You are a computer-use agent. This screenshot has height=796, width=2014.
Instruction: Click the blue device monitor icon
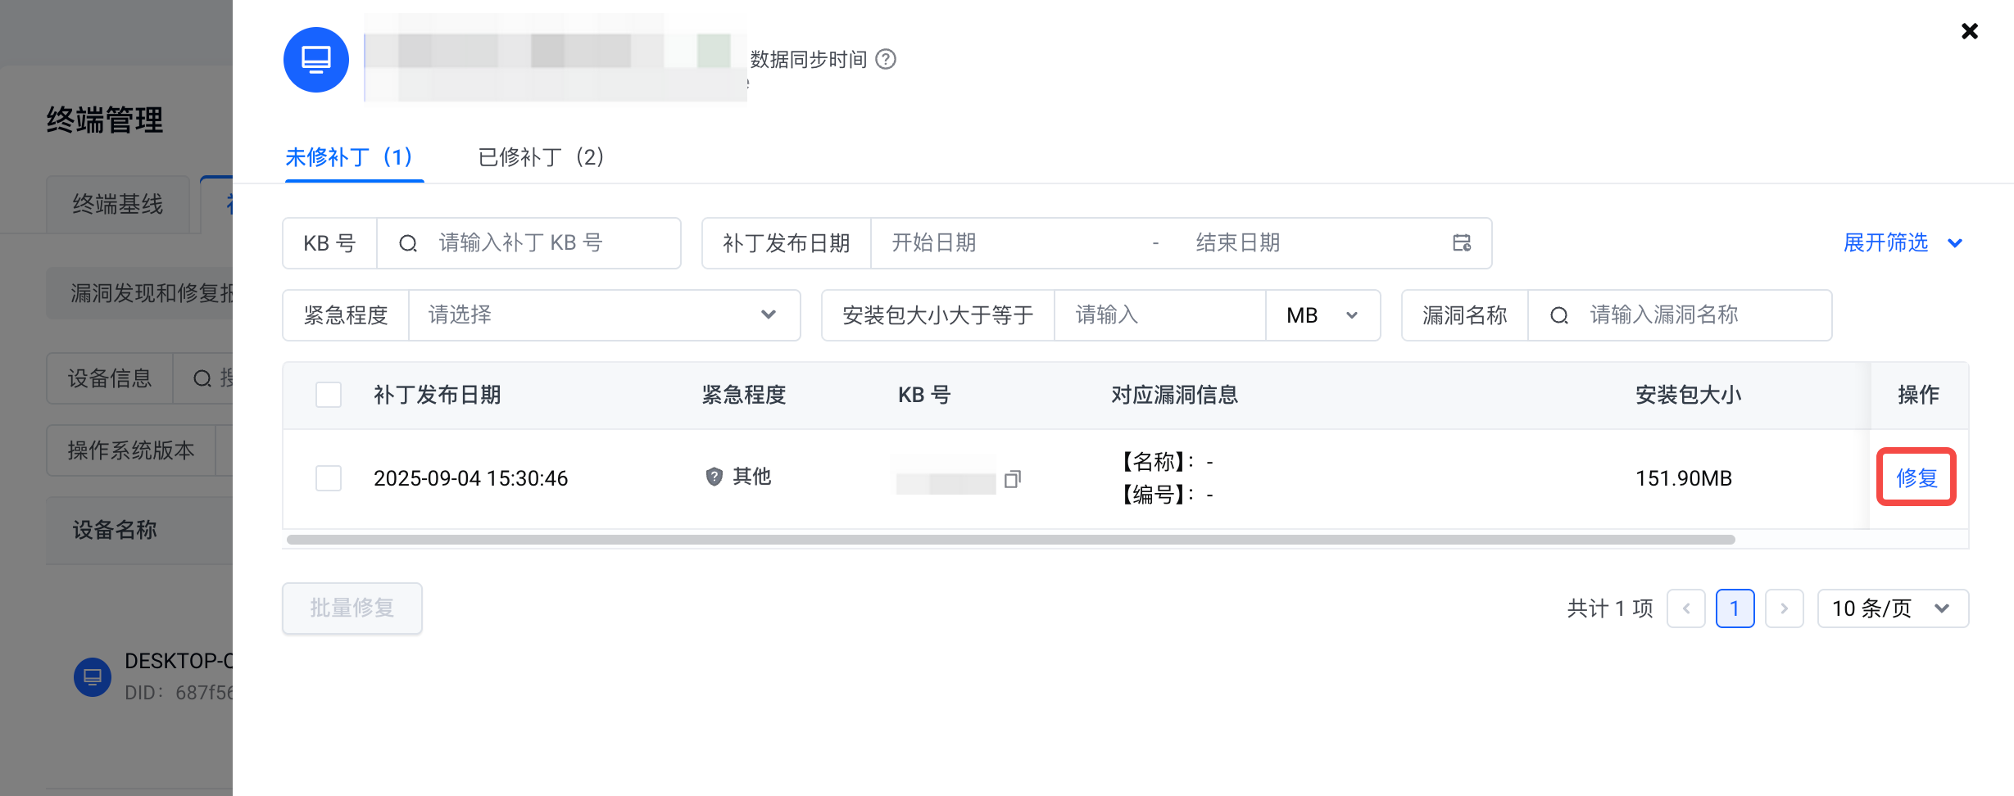tap(315, 59)
